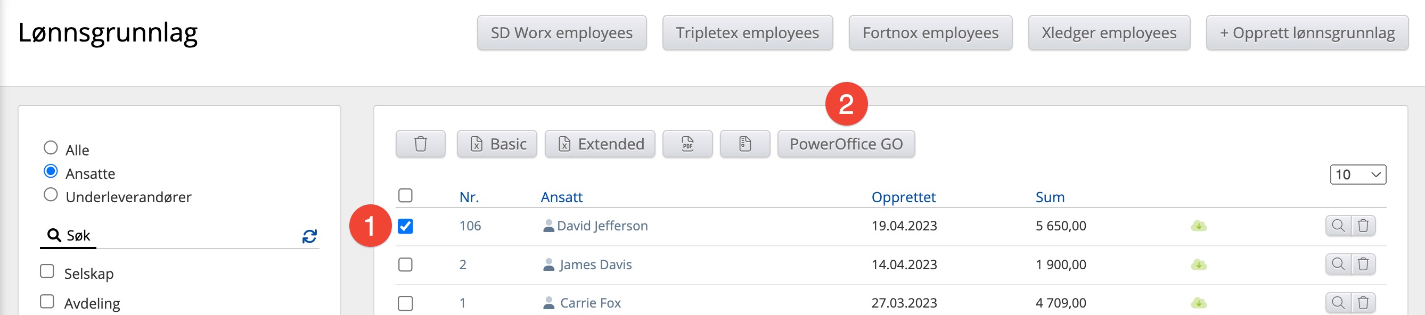Open details magnifier for David Jefferson row
This screenshot has width=1425, height=315.
point(1338,226)
